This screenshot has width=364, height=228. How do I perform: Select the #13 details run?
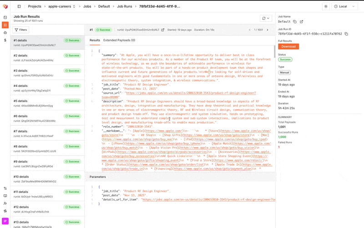pos(47,223)
